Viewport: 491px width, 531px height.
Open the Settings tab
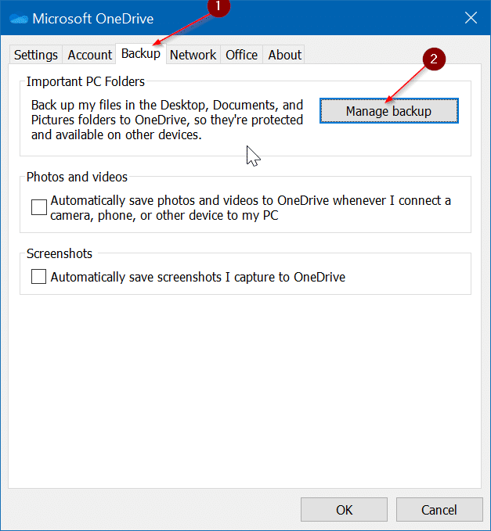[x=35, y=55]
